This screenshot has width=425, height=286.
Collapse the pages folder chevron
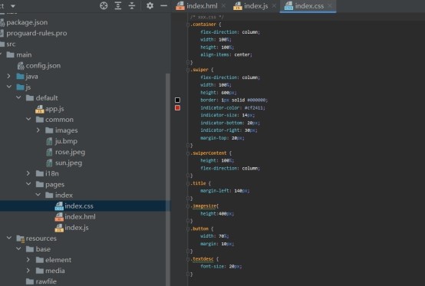pyautogui.click(x=28, y=184)
